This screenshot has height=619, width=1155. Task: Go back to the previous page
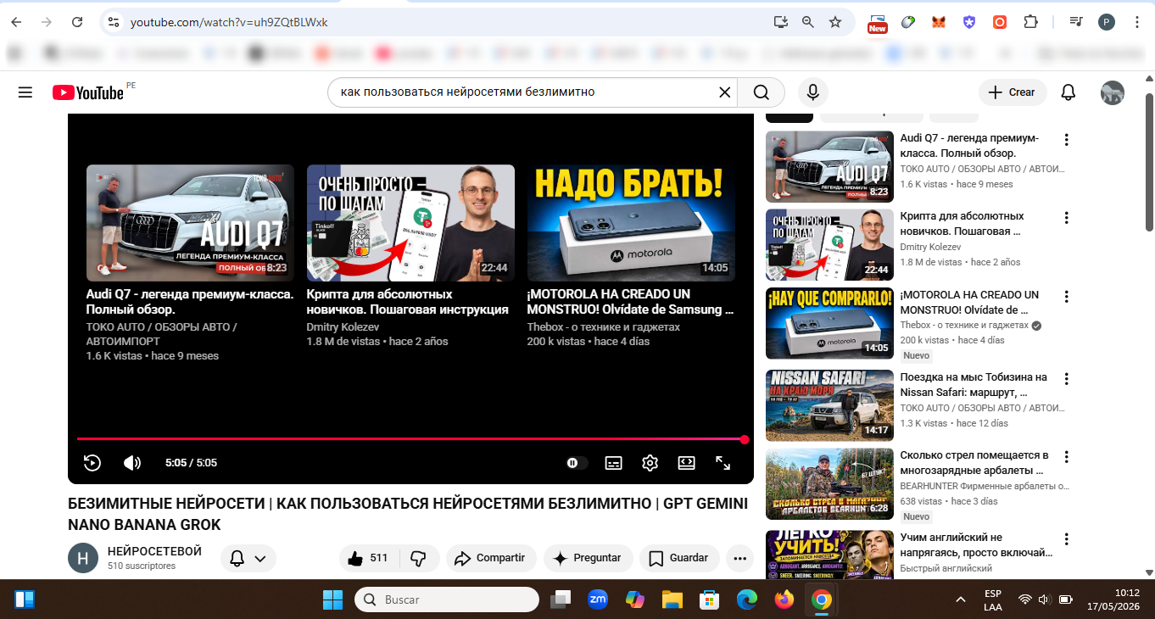(16, 22)
